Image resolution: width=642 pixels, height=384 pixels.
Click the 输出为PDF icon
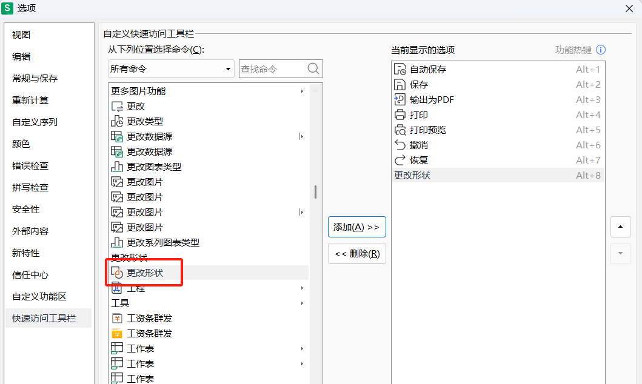tap(400, 99)
